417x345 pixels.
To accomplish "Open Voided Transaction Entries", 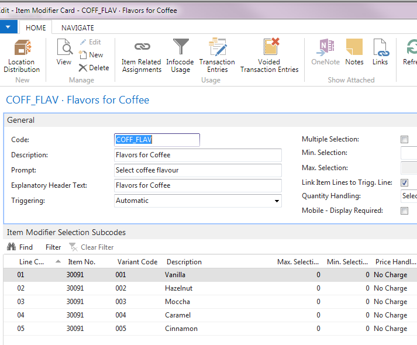I will click(269, 56).
